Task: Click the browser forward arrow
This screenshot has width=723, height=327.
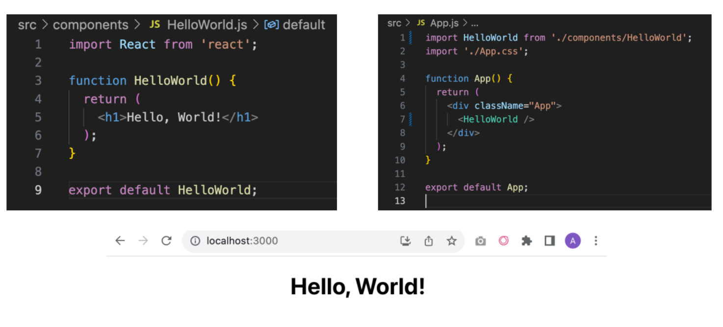Action: pos(143,241)
